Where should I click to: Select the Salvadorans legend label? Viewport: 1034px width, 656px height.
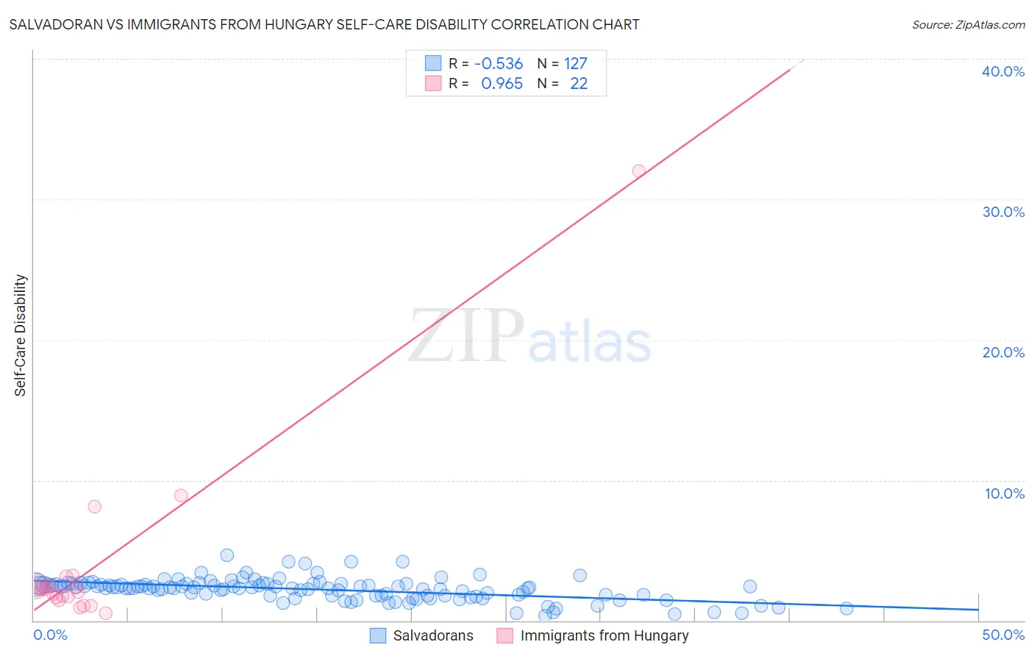coord(433,635)
